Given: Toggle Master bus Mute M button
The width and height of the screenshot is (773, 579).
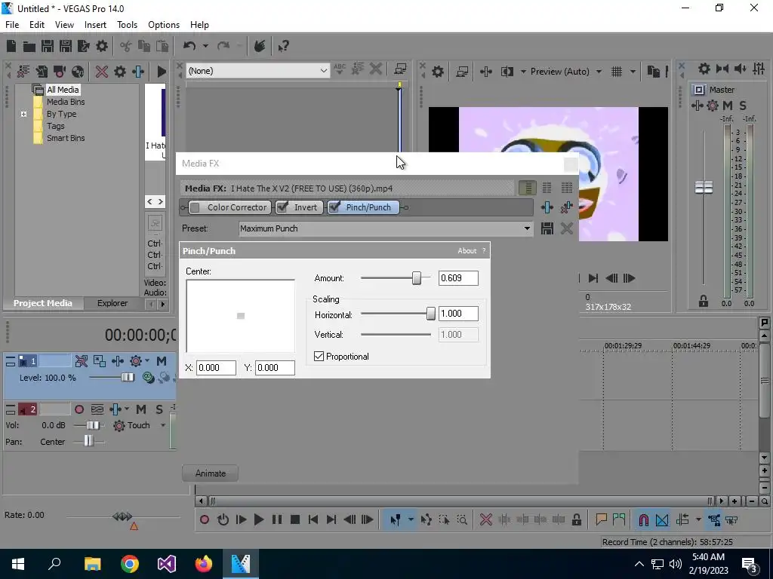Looking at the screenshot, I should point(728,106).
